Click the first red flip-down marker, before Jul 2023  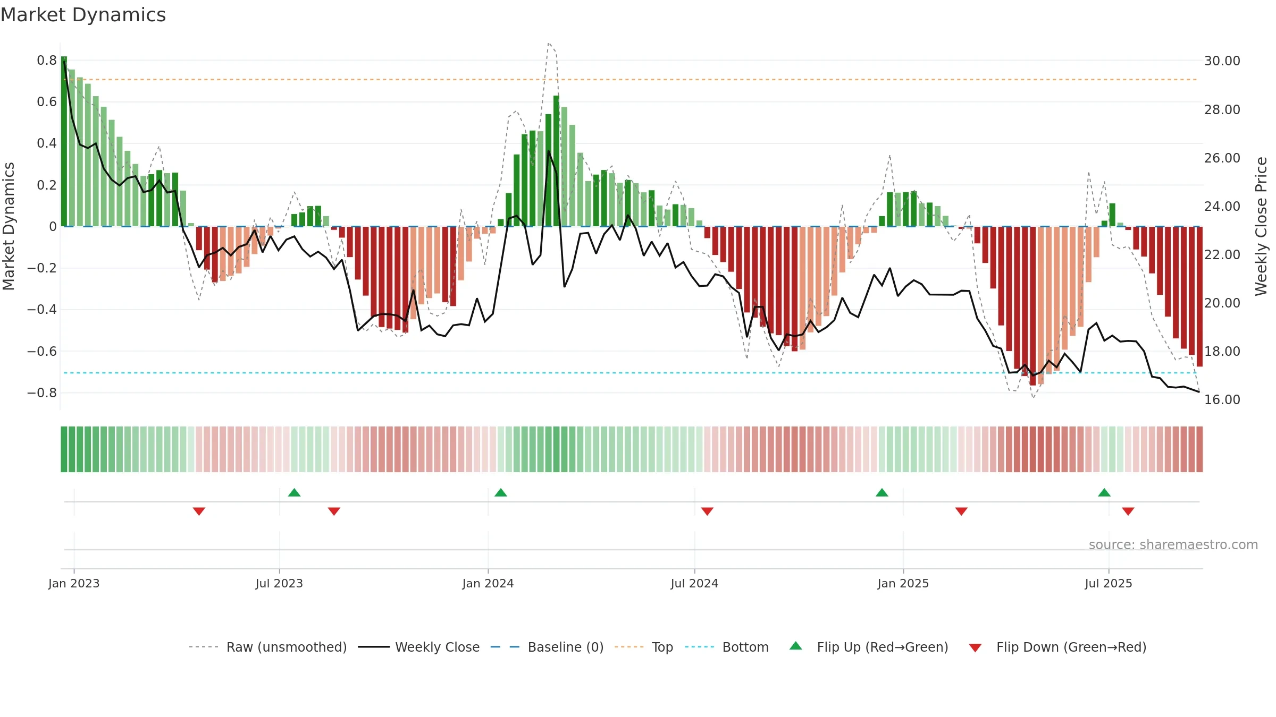tap(199, 511)
